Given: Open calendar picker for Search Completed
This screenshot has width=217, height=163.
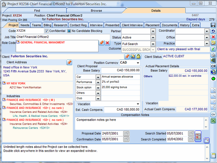Looking at the screenshot, I should [x=191, y=139].
